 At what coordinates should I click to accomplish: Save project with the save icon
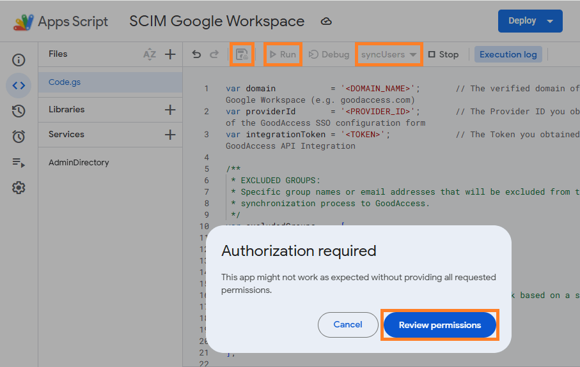(242, 54)
